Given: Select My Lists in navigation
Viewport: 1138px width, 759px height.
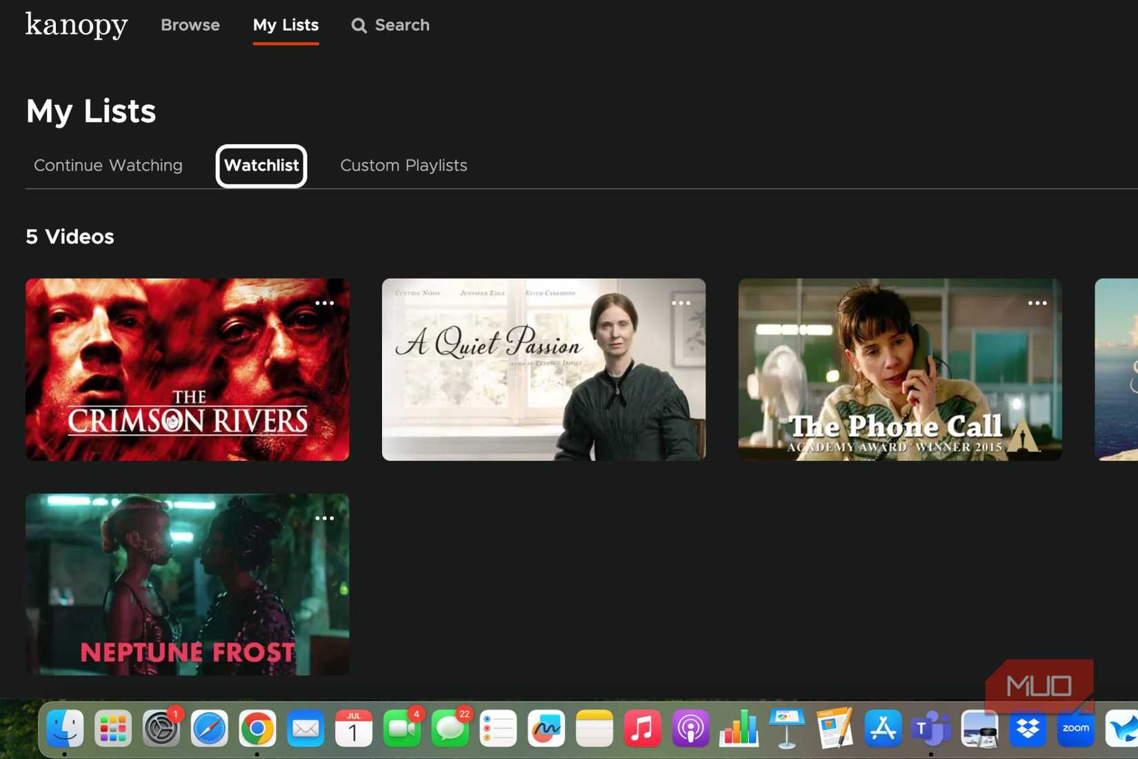Looking at the screenshot, I should point(286,26).
